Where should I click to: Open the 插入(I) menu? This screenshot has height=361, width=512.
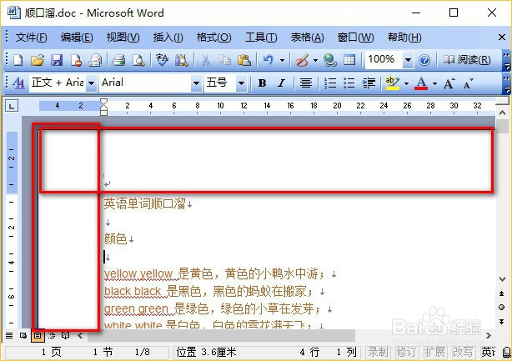[168, 38]
